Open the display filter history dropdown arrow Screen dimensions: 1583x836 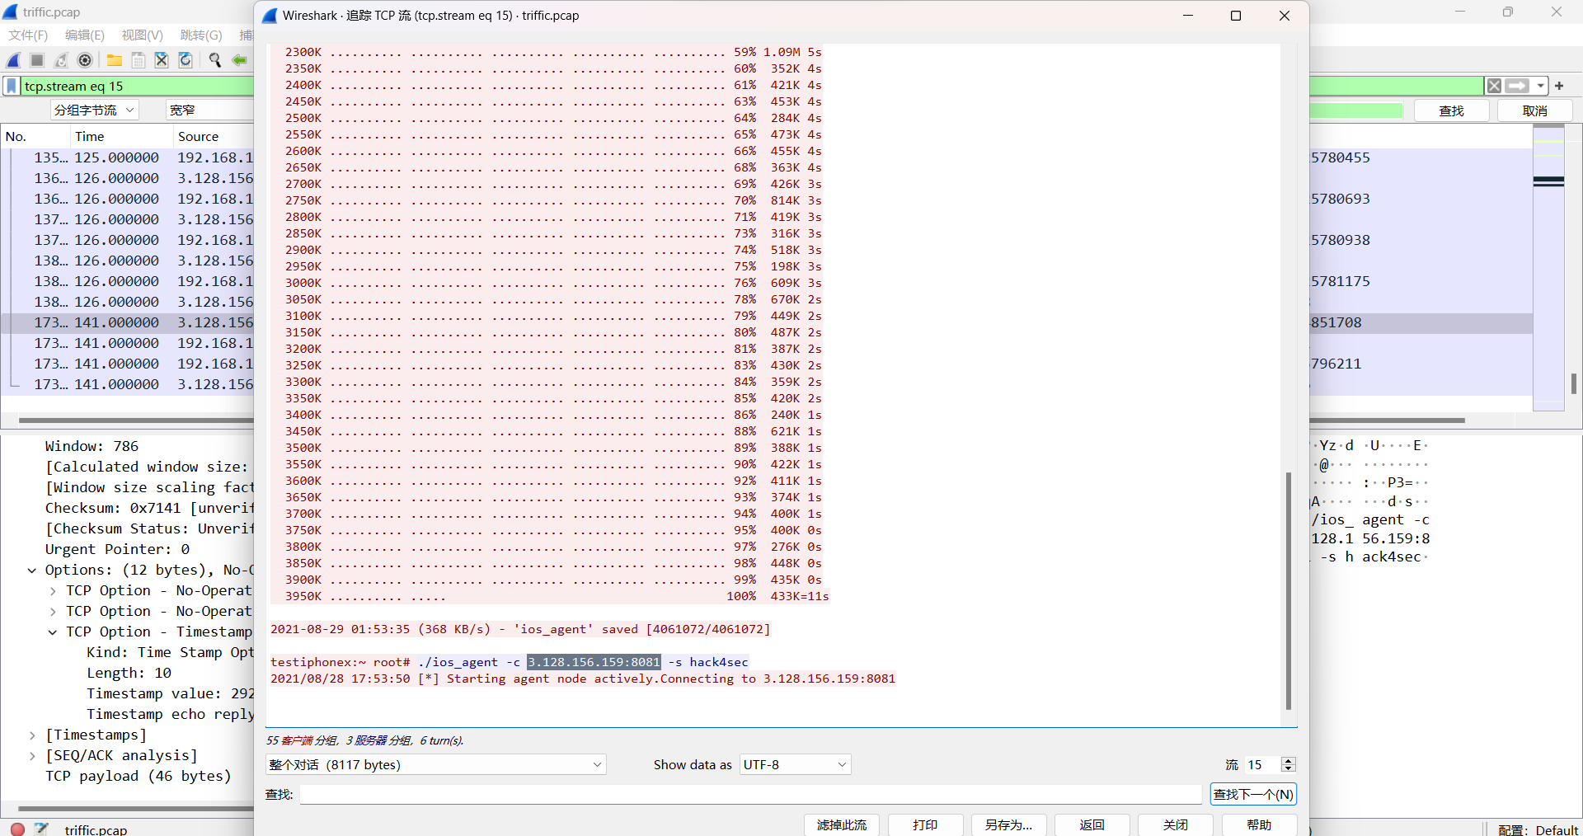(x=1540, y=86)
